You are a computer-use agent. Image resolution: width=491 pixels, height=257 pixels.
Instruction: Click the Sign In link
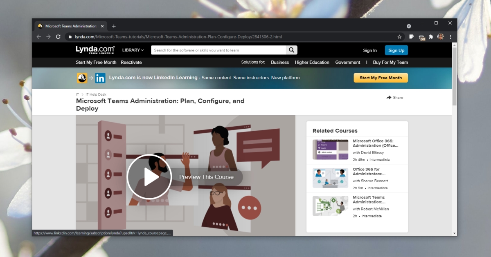370,50
